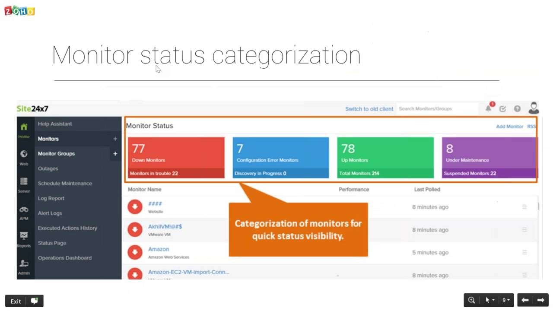Open Operations Dashboard in the sidebar
Image resolution: width=553 pixels, height=311 pixels.
click(x=65, y=258)
